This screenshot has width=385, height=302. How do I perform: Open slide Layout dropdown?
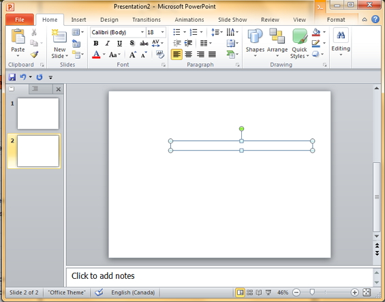coord(78,32)
